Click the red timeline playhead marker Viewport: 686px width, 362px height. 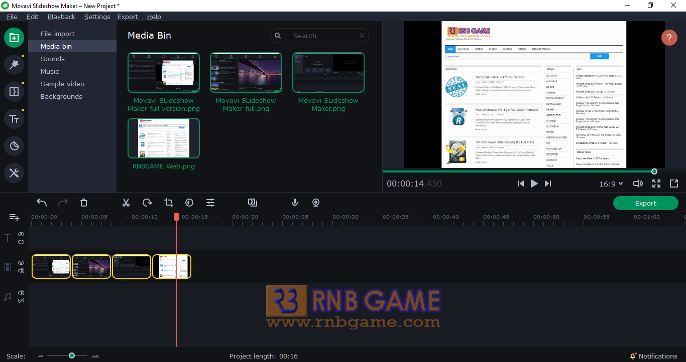176,217
